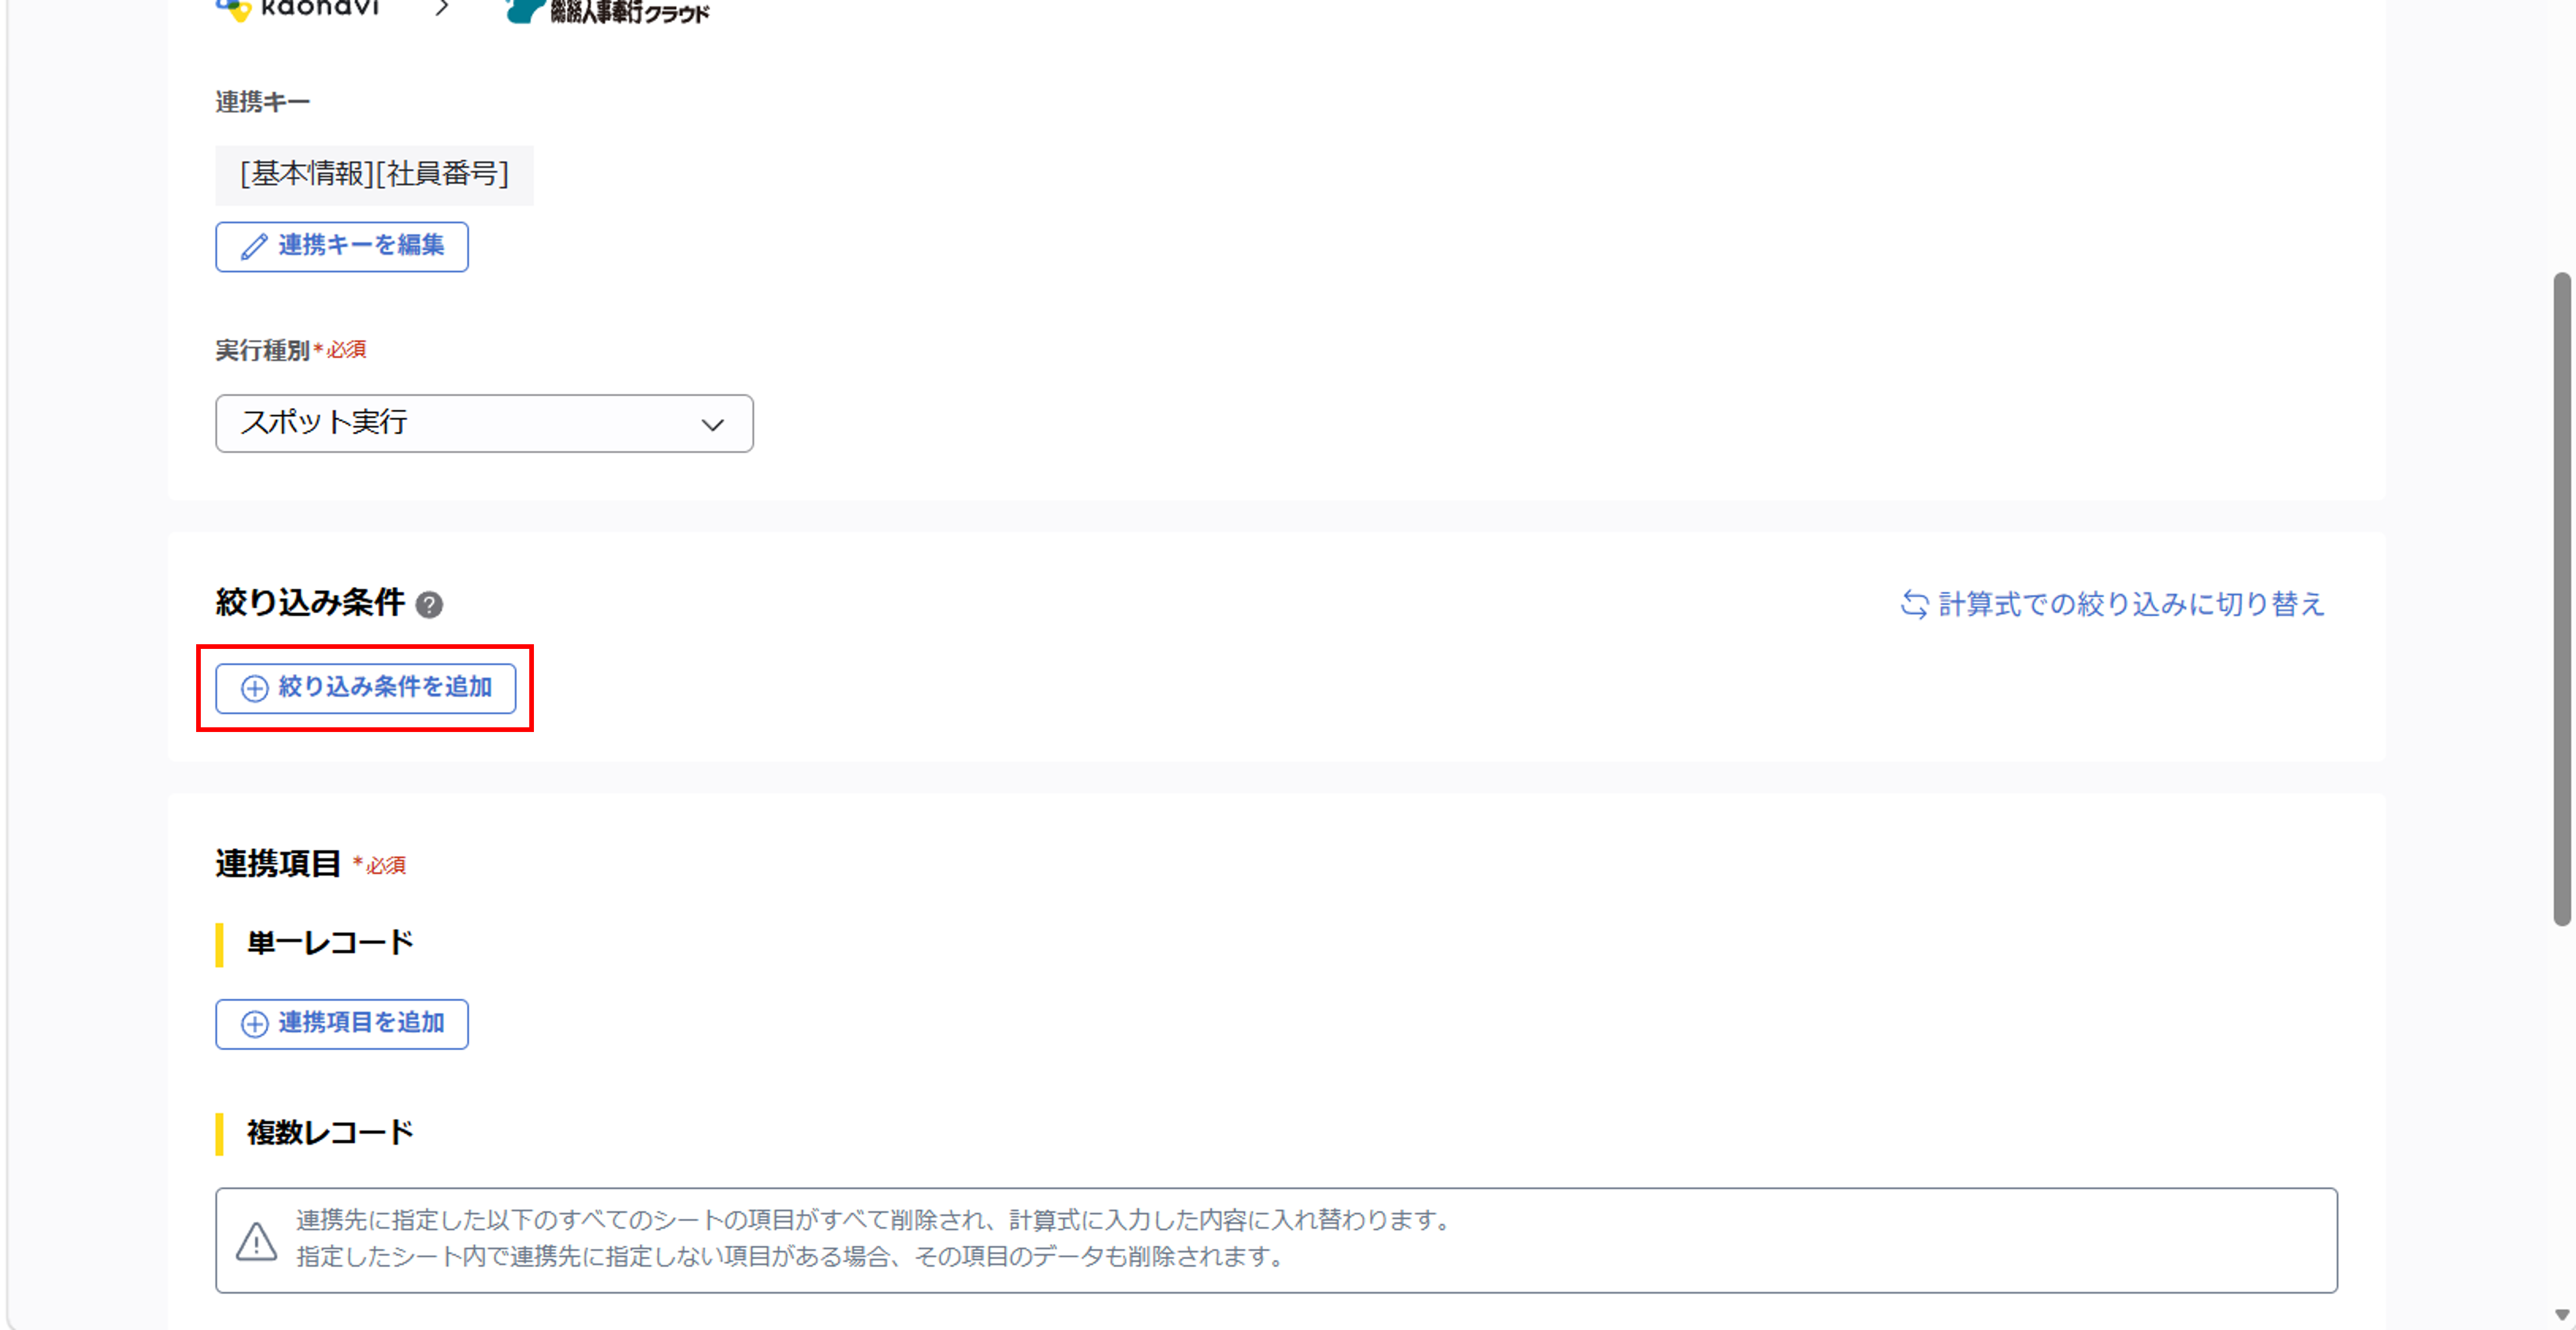Click the chevron arrow of the 実行種別 select
The width and height of the screenshot is (2576, 1330).
(x=713, y=425)
